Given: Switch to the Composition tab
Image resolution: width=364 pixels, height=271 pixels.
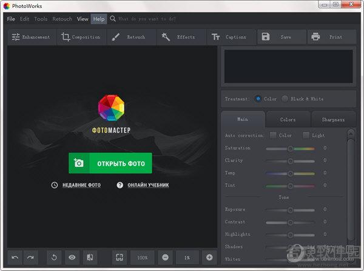Looking at the screenshot, I should 81,37.
